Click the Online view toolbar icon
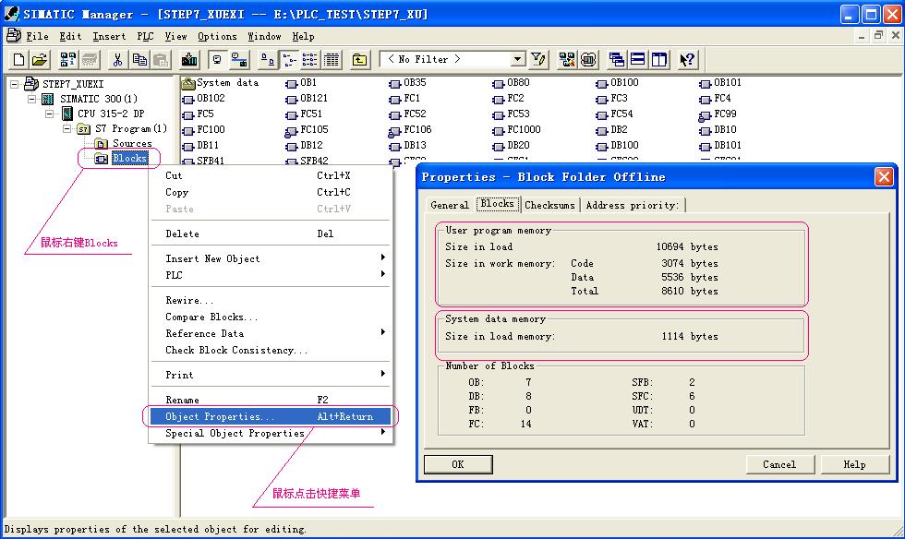Viewport: 905px width, 539px height. pos(239,59)
